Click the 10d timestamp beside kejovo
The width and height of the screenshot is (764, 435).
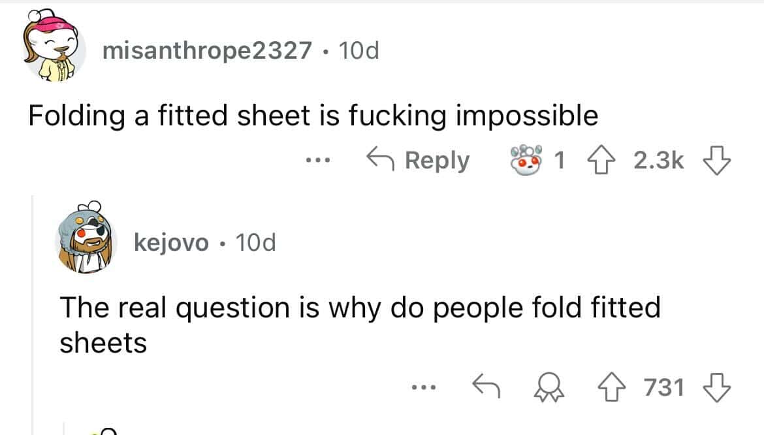pos(255,243)
